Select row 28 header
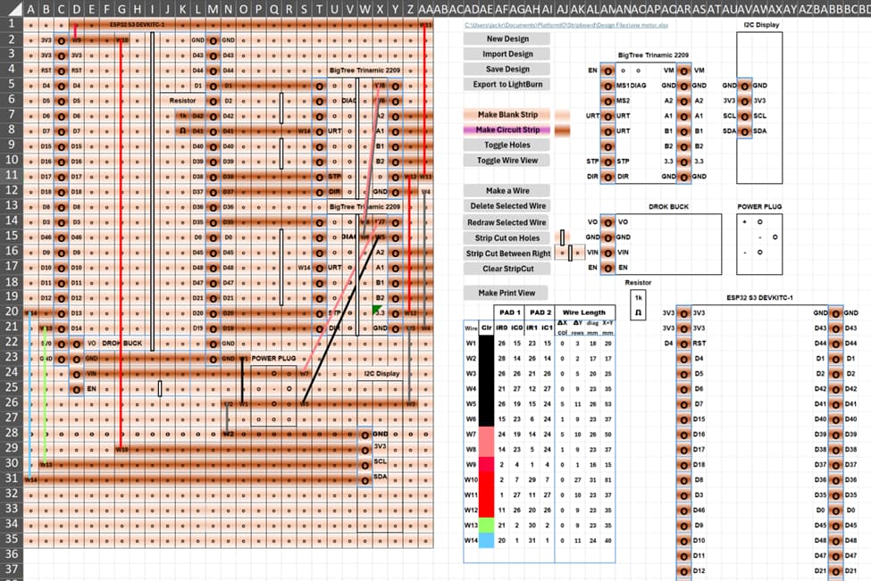Screen dimensions: 871x581 (x=11, y=432)
